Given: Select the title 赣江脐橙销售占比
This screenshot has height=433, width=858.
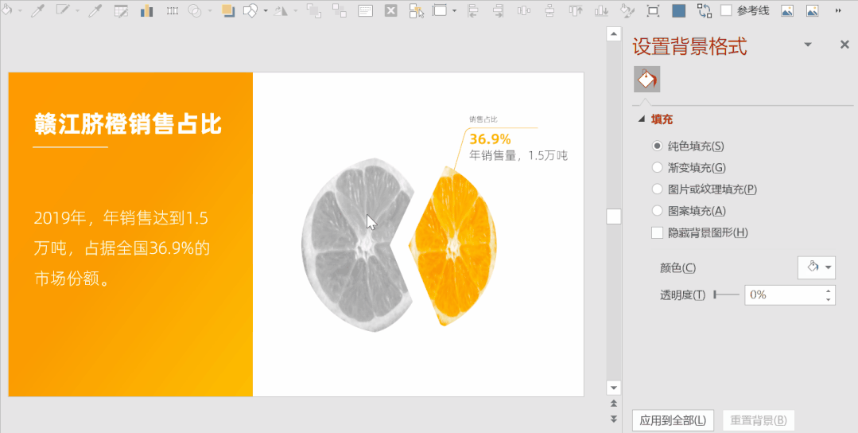Looking at the screenshot, I should pos(127,124).
